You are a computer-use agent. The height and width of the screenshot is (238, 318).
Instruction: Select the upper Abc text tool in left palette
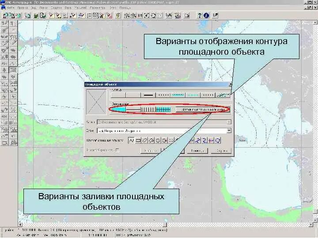click(4, 63)
